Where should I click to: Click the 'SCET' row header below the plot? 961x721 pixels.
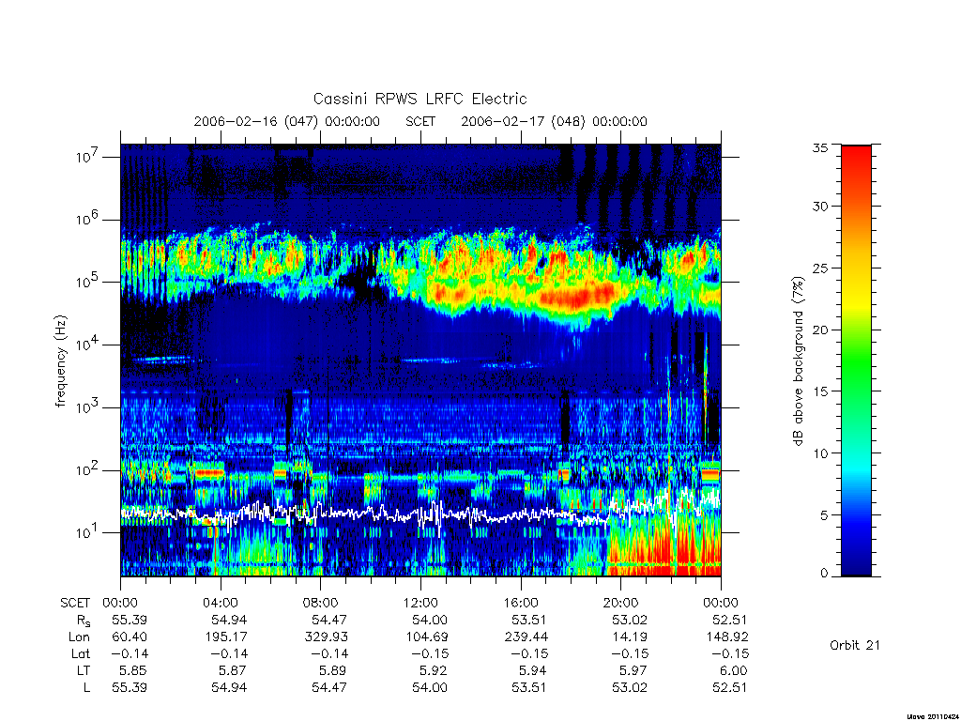(x=75, y=603)
